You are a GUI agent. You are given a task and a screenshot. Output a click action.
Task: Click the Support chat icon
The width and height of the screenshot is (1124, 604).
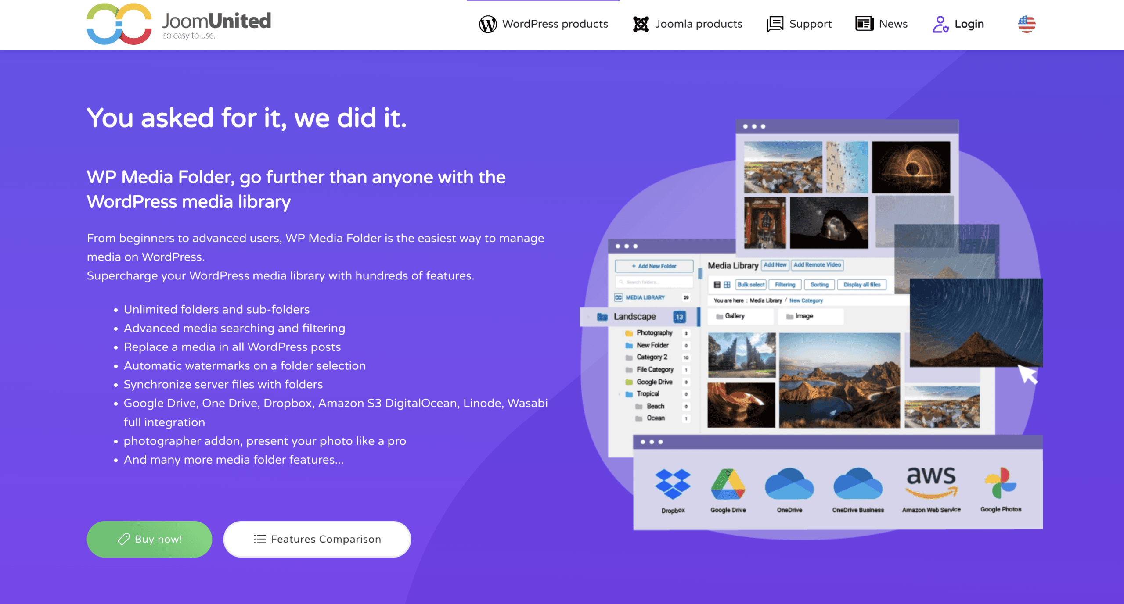(x=775, y=24)
